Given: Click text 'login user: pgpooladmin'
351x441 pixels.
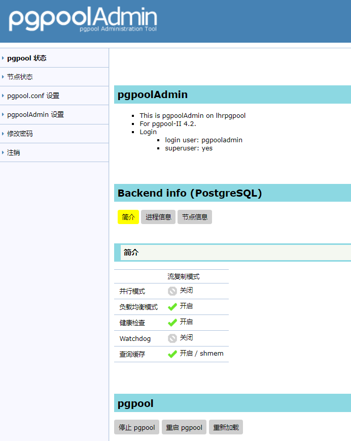Looking at the screenshot, I should [x=203, y=140].
